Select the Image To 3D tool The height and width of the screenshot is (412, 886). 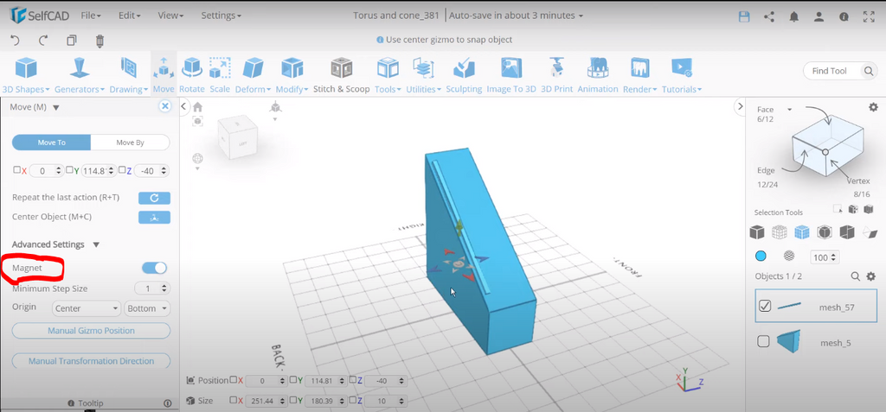coord(511,75)
